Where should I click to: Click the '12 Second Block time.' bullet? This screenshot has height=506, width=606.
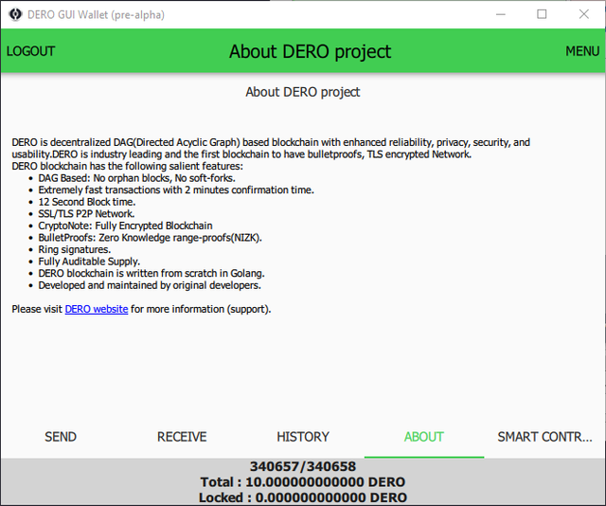86,202
